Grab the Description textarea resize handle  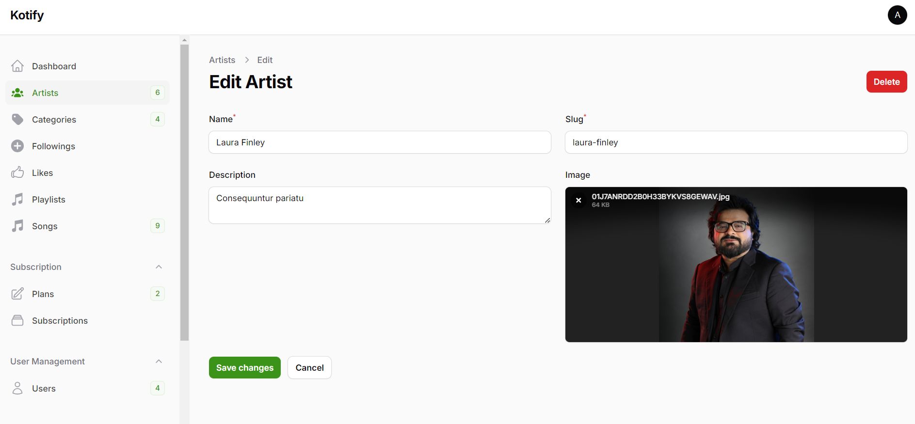click(x=547, y=220)
